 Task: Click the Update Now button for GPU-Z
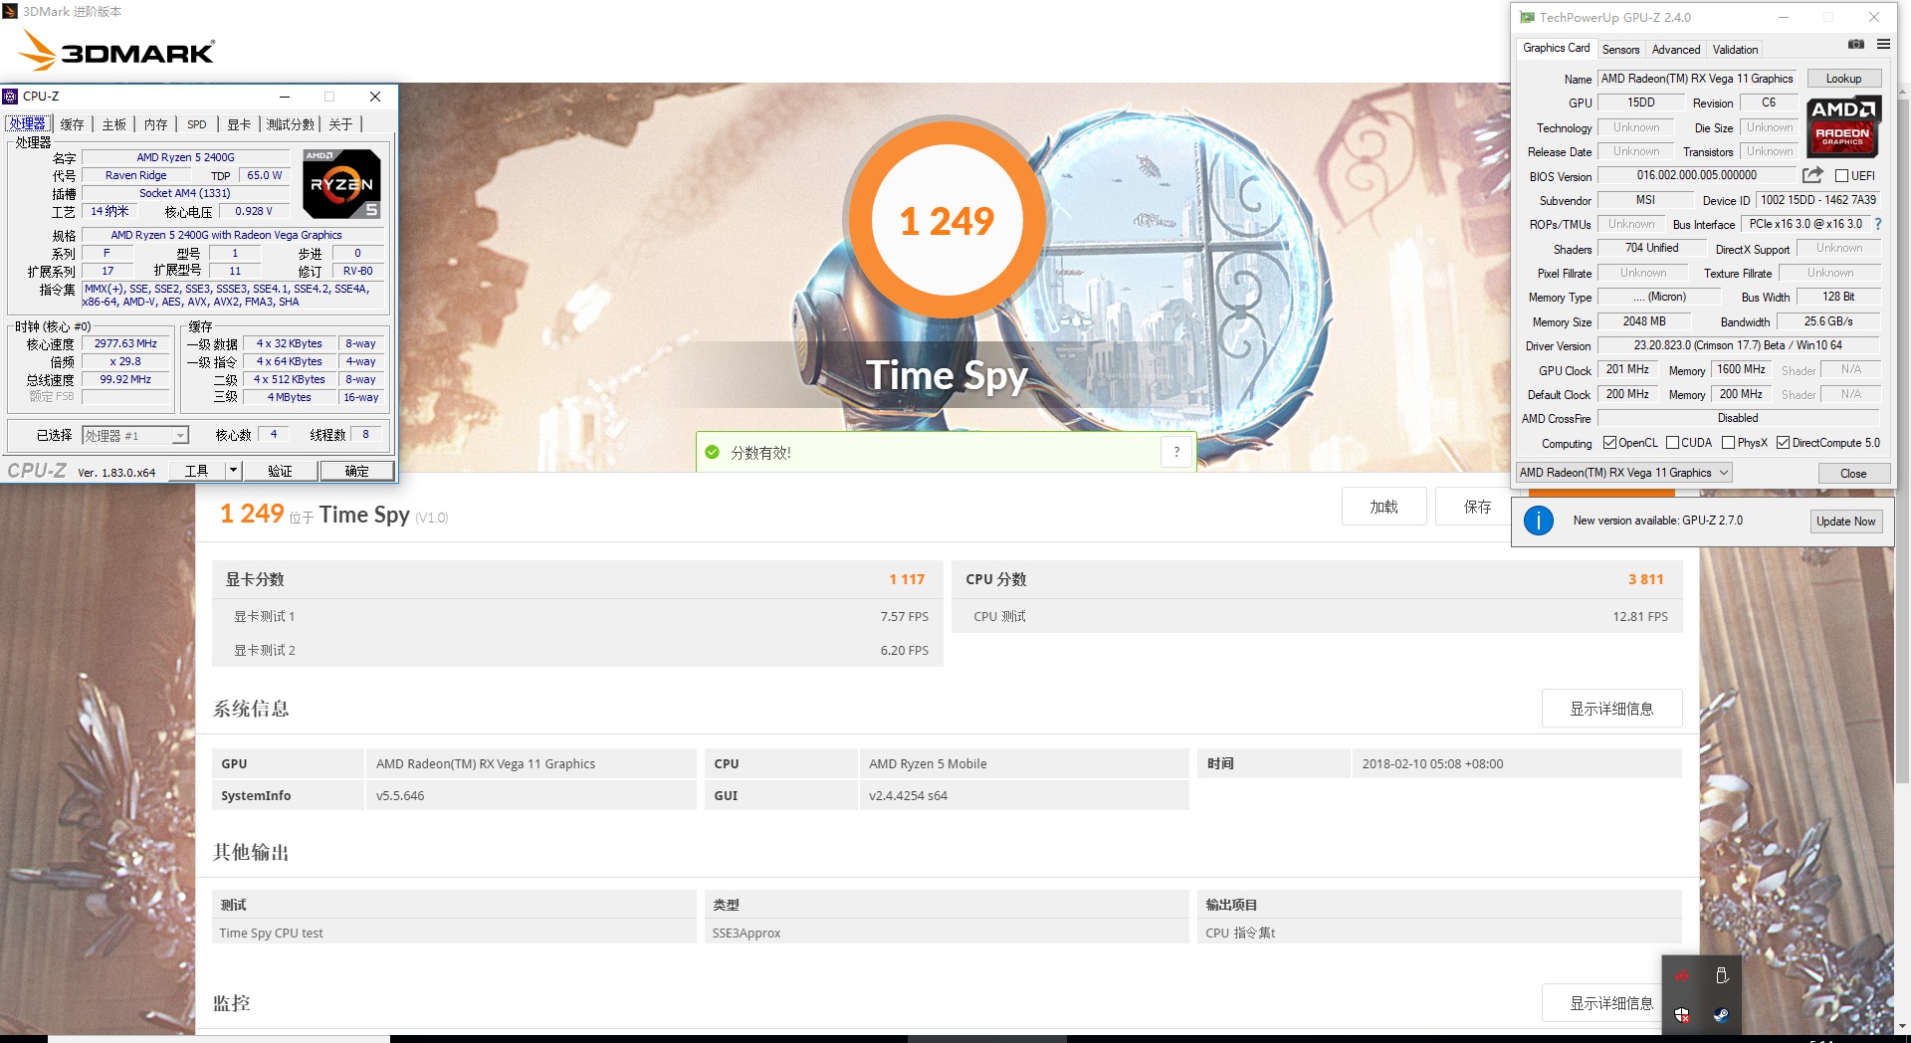[x=1846, y=521]
